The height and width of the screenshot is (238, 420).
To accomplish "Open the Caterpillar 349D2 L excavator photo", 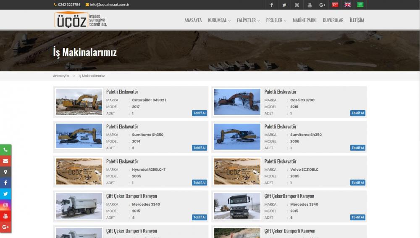I will [x=79, y=102].
